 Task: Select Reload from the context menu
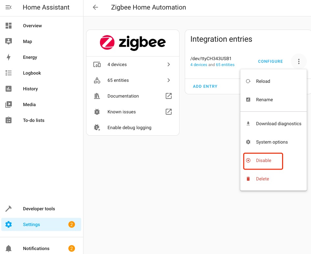(x=263, y=81)
